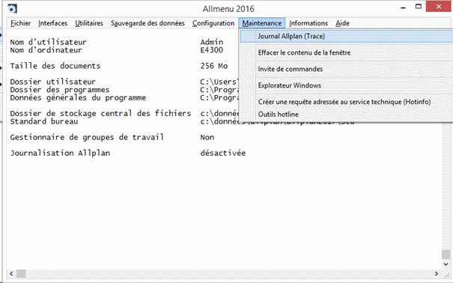
Task: Click the vertical scrollbar thumb
Action: (x=446, y=255)
